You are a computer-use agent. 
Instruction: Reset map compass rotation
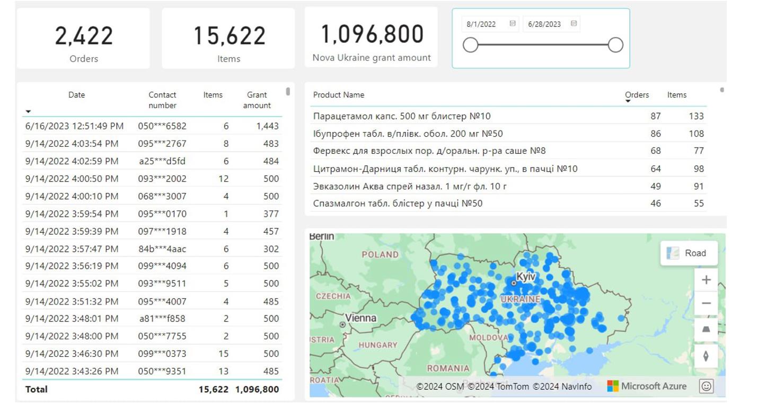706,356
